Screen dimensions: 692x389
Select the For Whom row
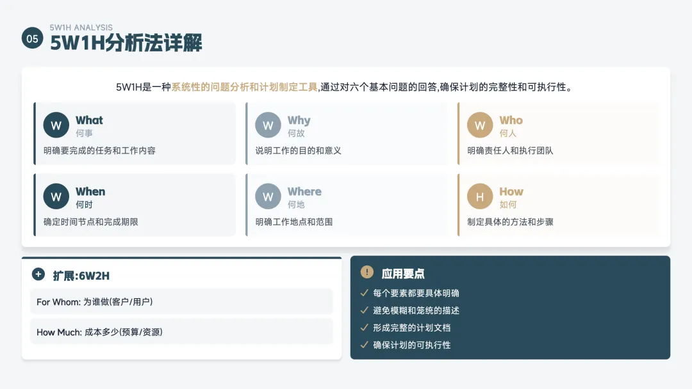pos(181,301)
